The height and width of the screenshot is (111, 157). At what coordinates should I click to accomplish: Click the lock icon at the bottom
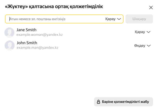click(x=98, y=102)
